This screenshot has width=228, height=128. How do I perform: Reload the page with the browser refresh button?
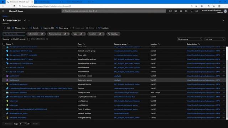[x=14, y=6]
